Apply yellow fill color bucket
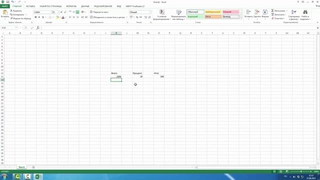320x180 pixels. 57,17
